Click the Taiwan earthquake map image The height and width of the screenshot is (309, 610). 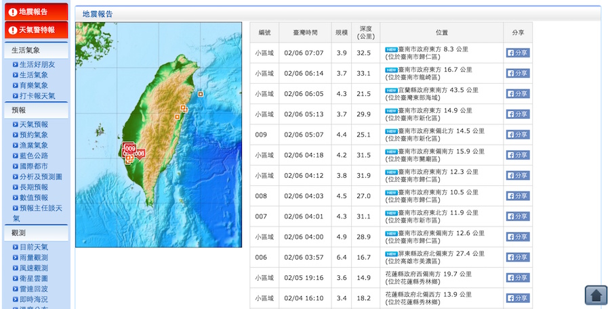coord(159,135)
